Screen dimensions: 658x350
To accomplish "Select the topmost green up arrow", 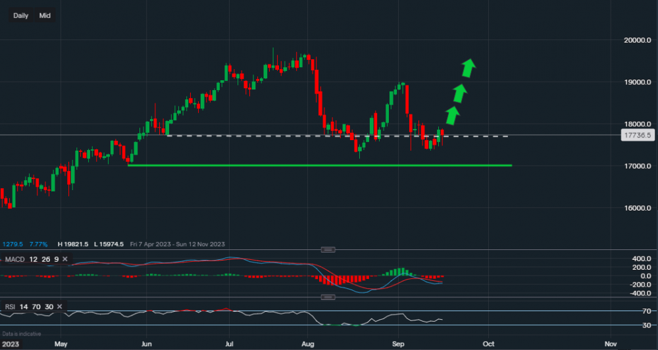I will click(x=468, y=68).
